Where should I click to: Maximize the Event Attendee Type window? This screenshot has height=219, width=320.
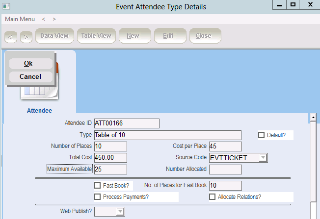(x=293, y=5)
